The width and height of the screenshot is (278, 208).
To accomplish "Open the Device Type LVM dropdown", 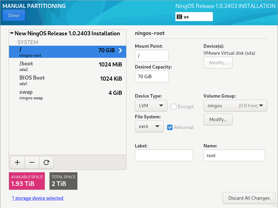I will (x=151, y=106).
